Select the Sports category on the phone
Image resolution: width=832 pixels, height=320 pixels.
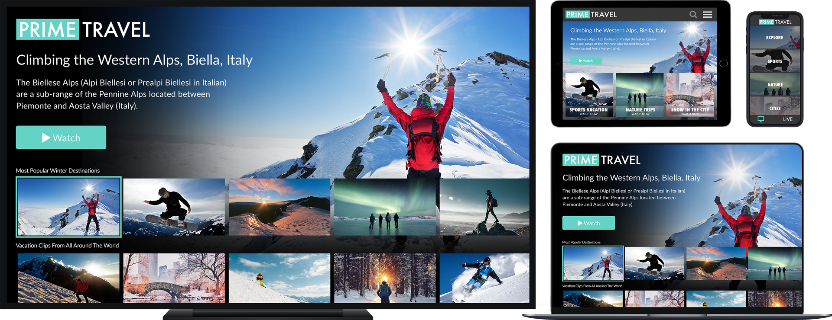(774, 61)
